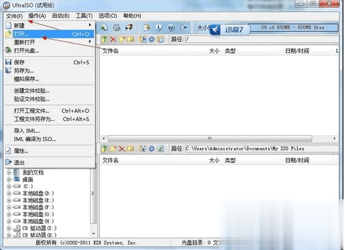The height and width of the screenshot is (250, 345).
Task: Expand the (C:) drive node
Action: [9, 186]
